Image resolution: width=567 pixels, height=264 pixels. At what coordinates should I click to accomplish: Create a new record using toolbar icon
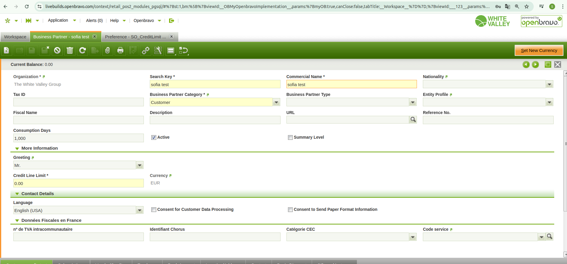(x=7, y=50)
